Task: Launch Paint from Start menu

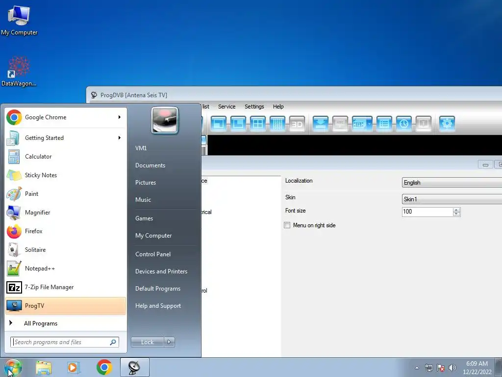Action: tap(66, 193)
